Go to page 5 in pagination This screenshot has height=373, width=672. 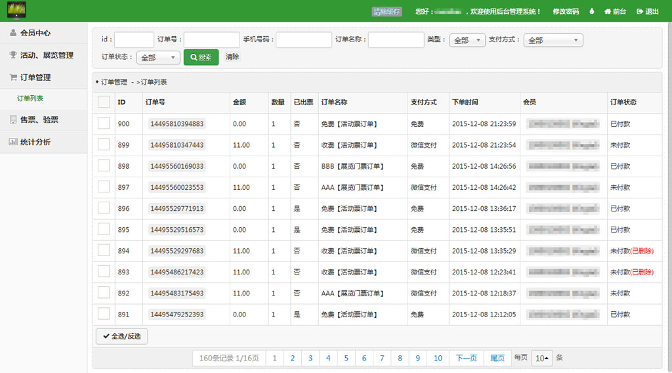346,358
